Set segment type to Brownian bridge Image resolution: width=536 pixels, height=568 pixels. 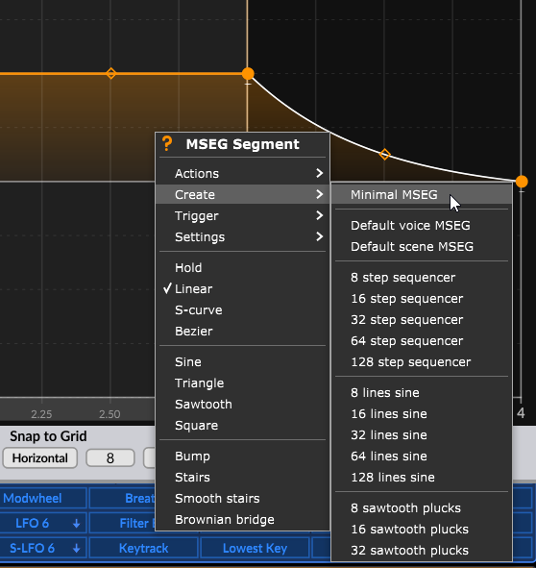(x=242, y=519)
